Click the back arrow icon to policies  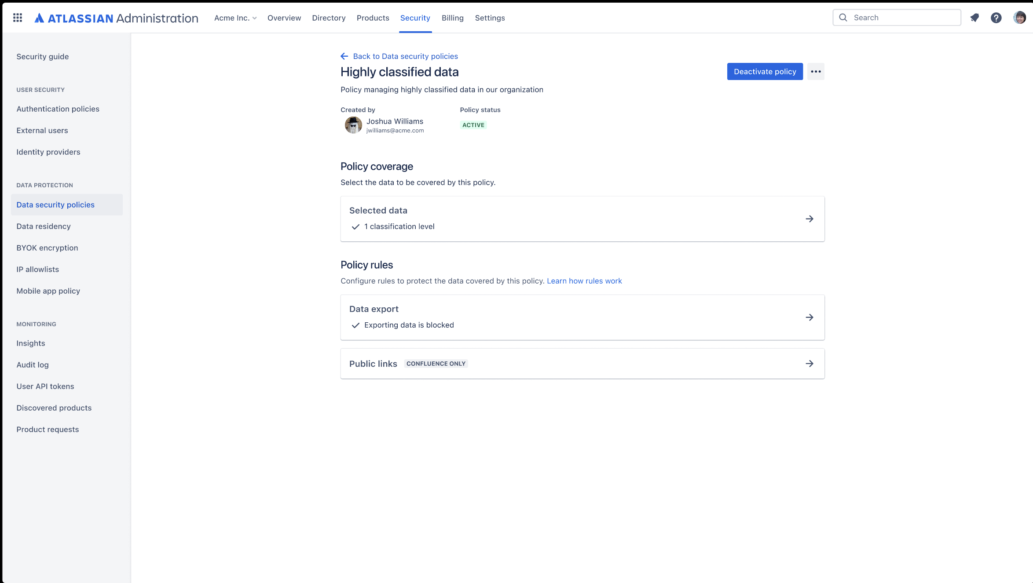(x=344, y=56)
